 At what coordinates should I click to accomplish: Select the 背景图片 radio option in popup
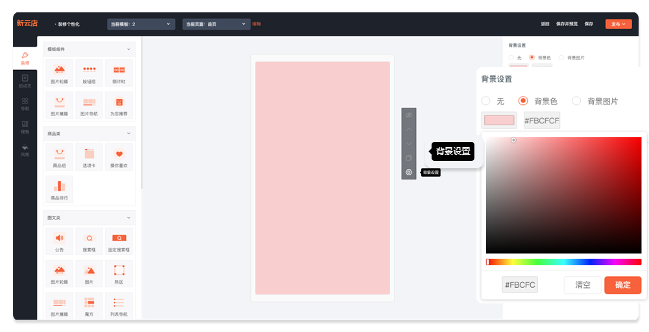pos(577,101)
